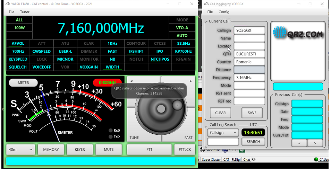The width and height of the screenshot is (331, 169).
Task: Open the Tuner menu
Action: point(25,12)
